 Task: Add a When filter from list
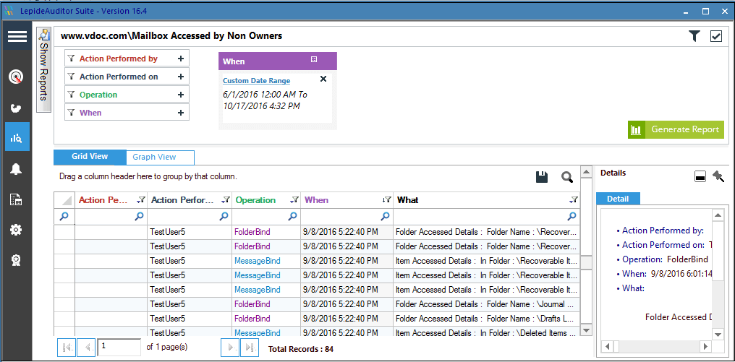point(180,113)
